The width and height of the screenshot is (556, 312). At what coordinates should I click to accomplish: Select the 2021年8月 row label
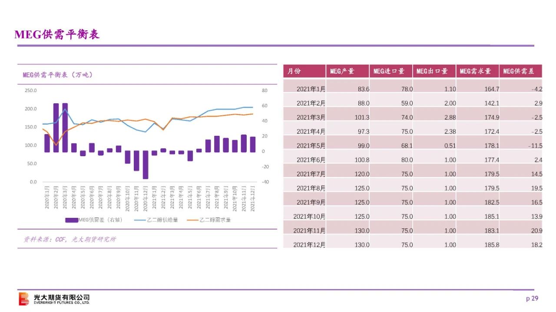click(311, 188)
